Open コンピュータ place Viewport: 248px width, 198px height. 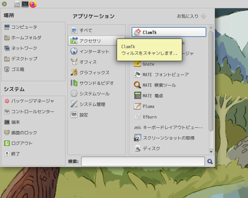click(33, 27)
